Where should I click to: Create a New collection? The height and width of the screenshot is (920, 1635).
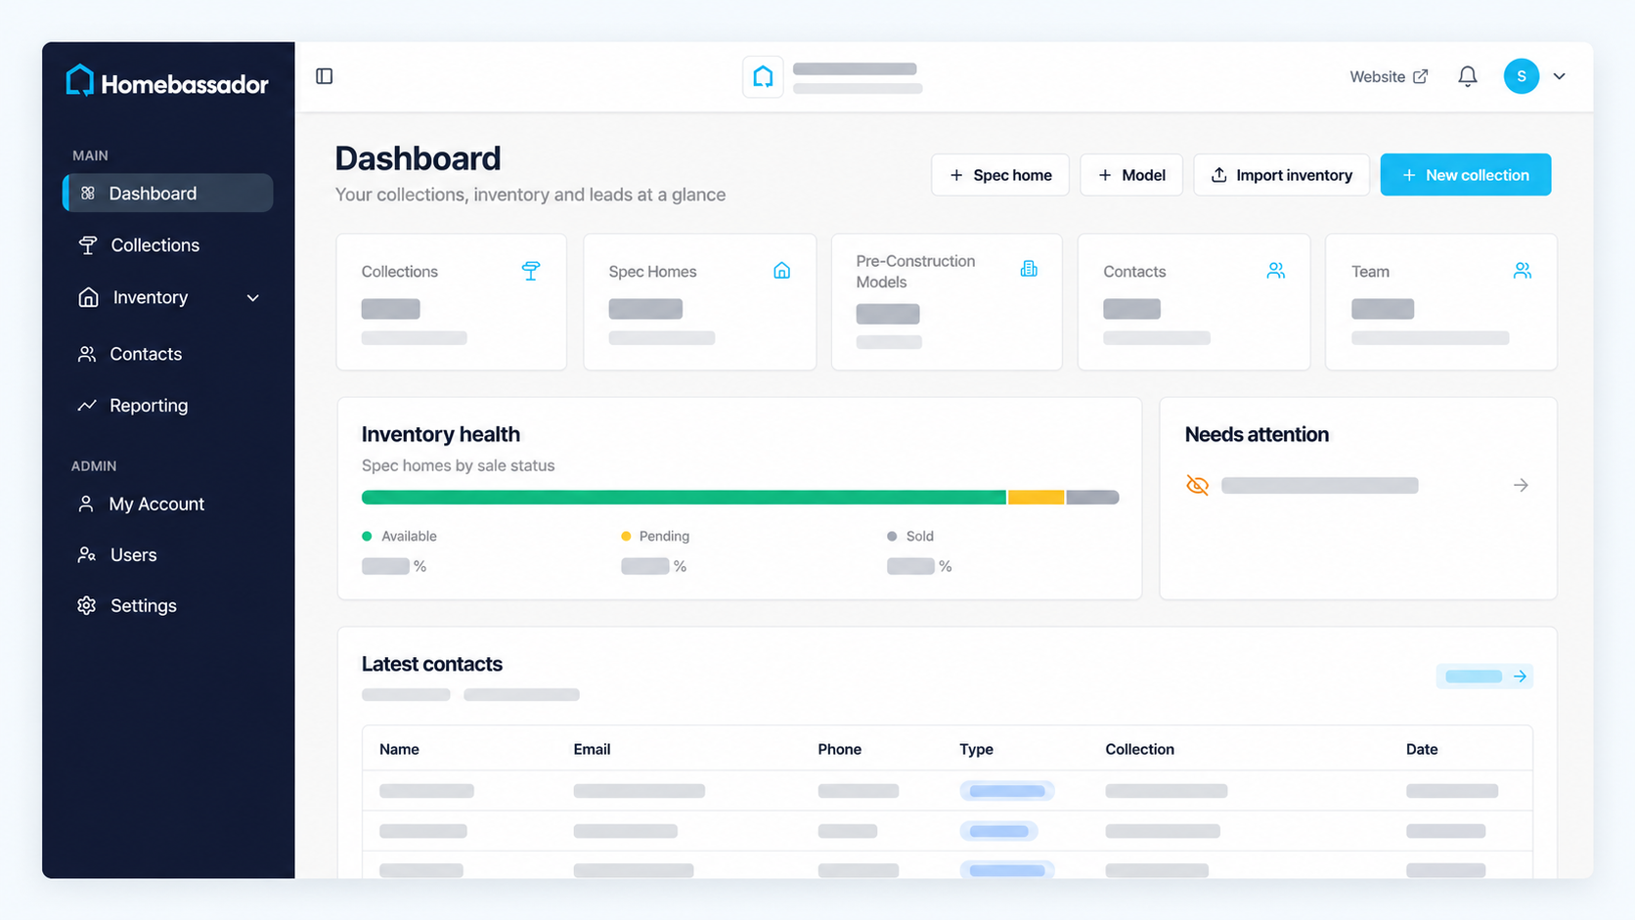pyautogui.click(x=1465, y=175)
